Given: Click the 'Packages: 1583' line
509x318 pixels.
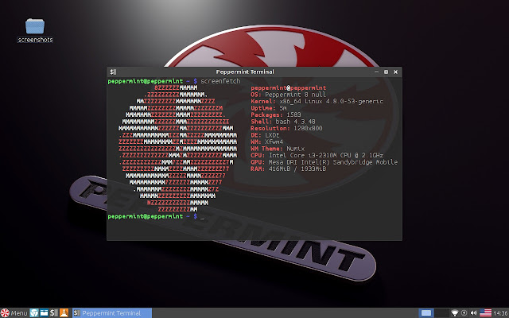Looking at the screenshot, I should point(276,114).
